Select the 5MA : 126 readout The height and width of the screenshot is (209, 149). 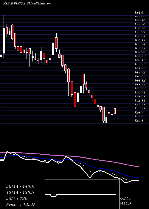click(x=17, y=199)
